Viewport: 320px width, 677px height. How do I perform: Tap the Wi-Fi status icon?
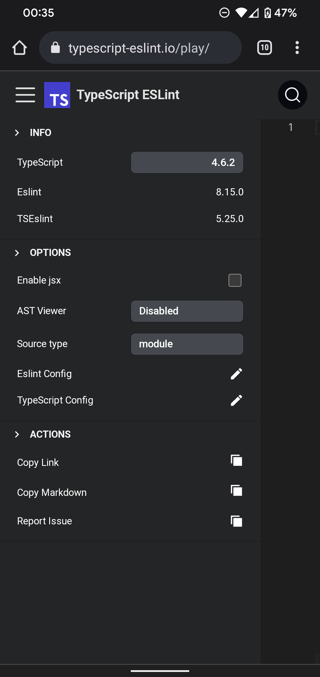[x=241, y=13]
